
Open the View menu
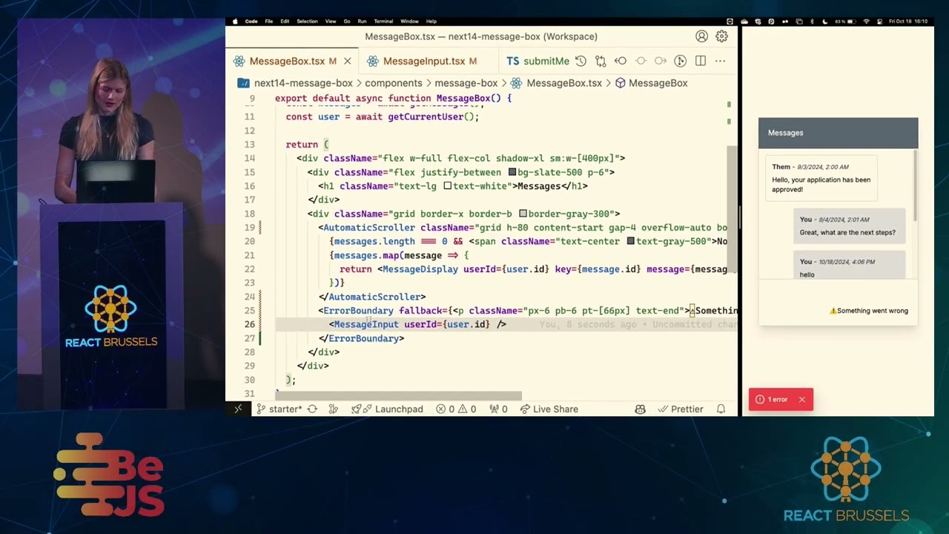pyautogui.click(x=331, y=22)
